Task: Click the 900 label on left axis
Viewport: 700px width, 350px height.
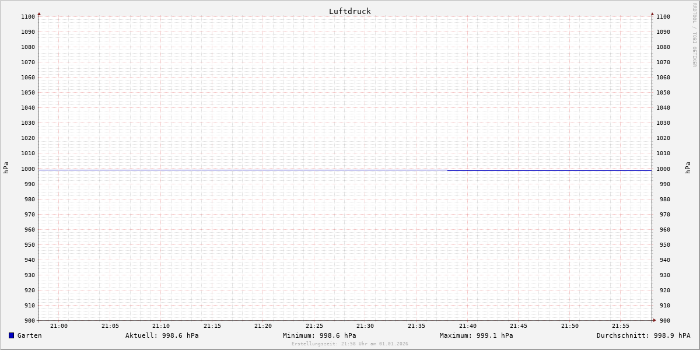Action: 29,320
